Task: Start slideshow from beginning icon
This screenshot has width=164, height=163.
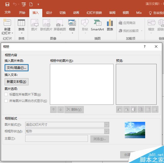Action: coord(24,4)
